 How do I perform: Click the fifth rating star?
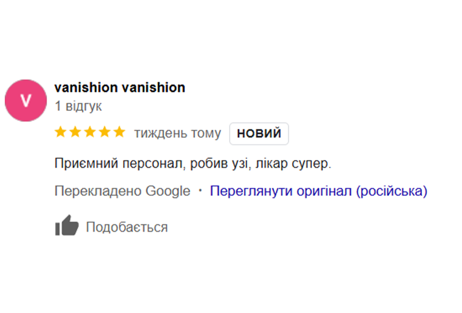[x=120, y=133]
